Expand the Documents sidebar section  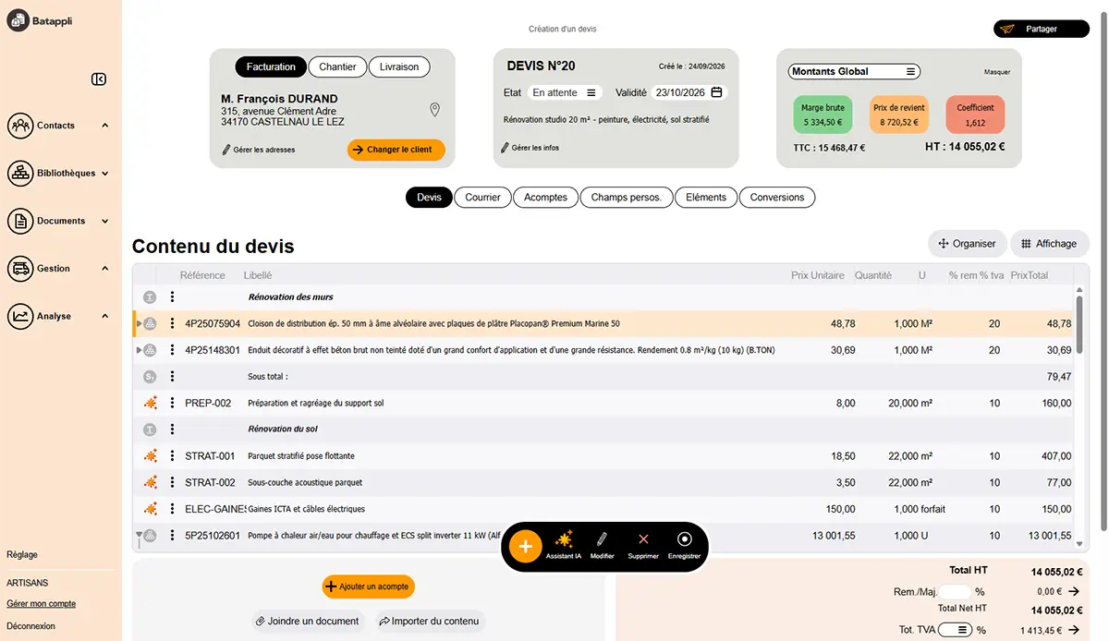(104, 222)
